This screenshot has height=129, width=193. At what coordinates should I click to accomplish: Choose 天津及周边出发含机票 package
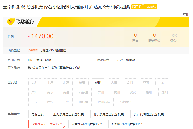(87, 124)
